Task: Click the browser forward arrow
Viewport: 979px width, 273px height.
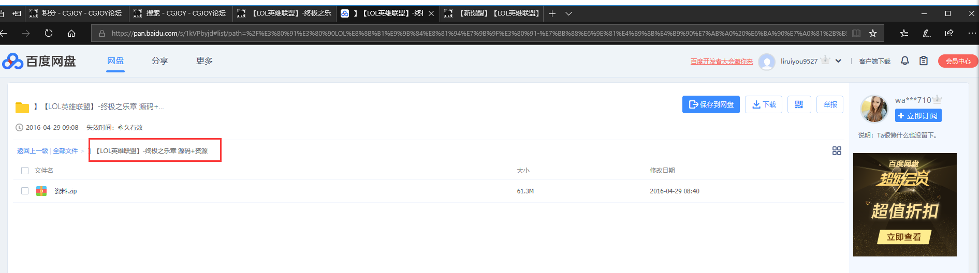Action: click(x=26, y=33)
